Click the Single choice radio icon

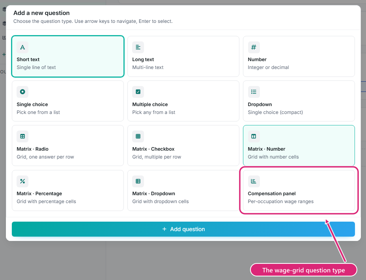(22, 92)
